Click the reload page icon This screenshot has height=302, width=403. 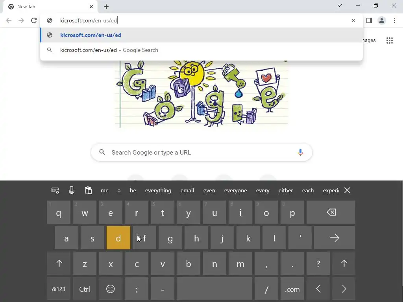point(34,20)
